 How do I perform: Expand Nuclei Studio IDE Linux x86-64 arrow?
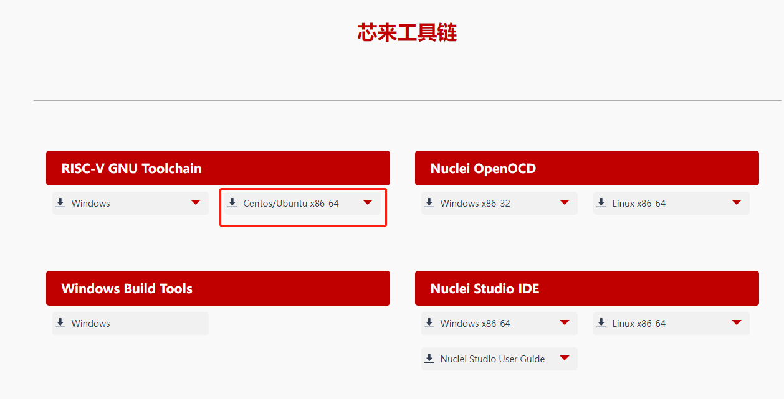coord(737,322)
